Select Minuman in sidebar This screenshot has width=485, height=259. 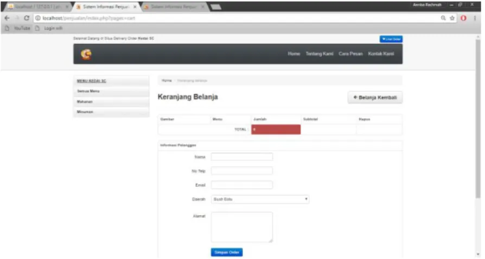pyautogui.click(x=111, y=112)
